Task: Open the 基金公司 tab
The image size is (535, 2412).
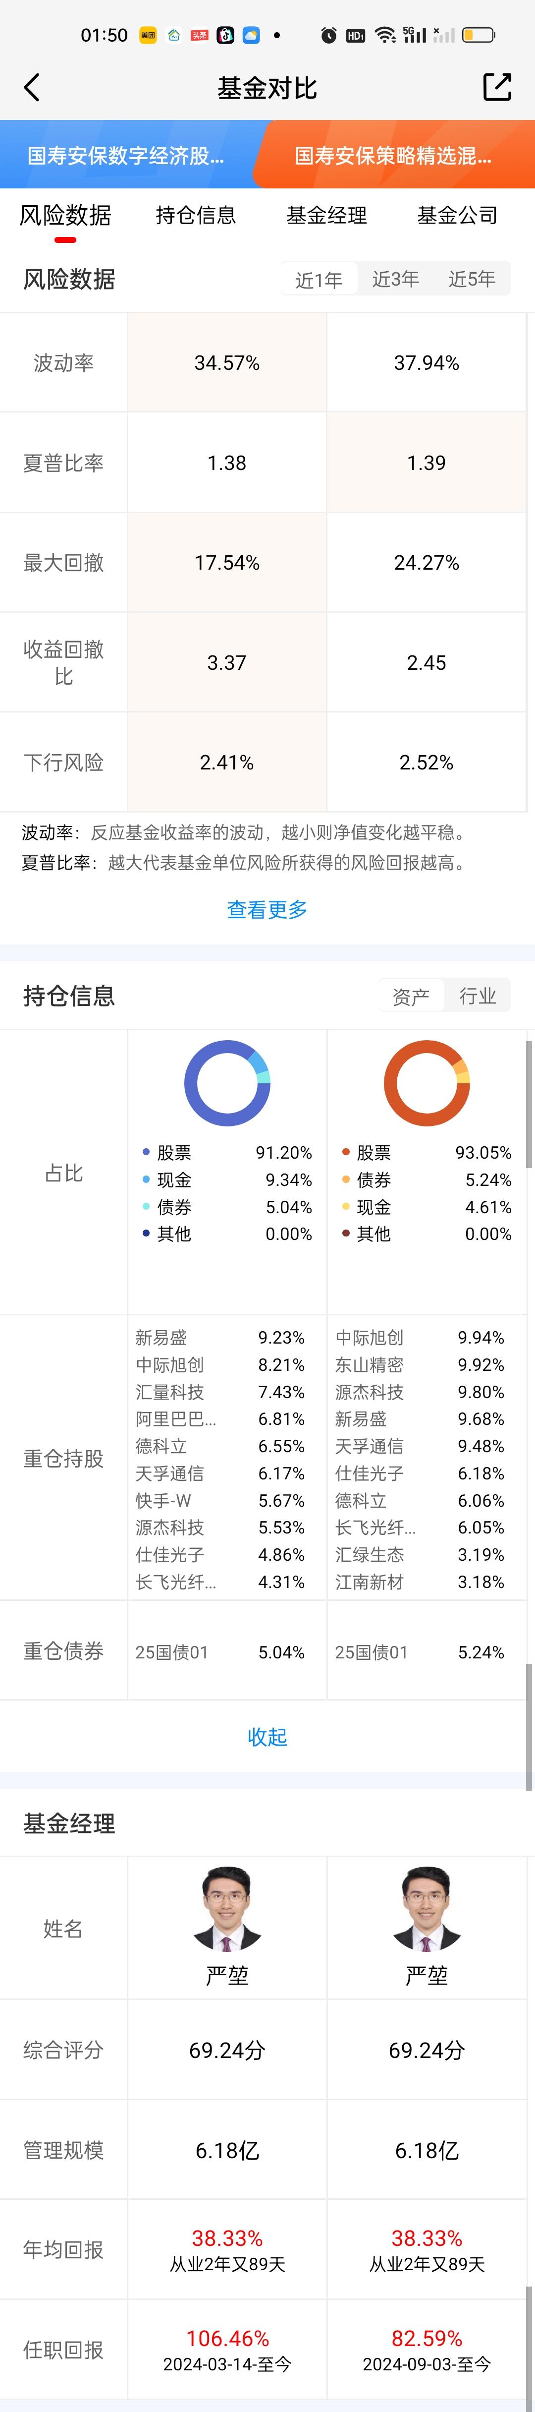Action: pyautogui.click(x=456, y=215)
